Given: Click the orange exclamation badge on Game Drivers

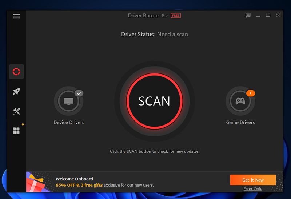Looking at the screenshot, I should coord(251,93).
